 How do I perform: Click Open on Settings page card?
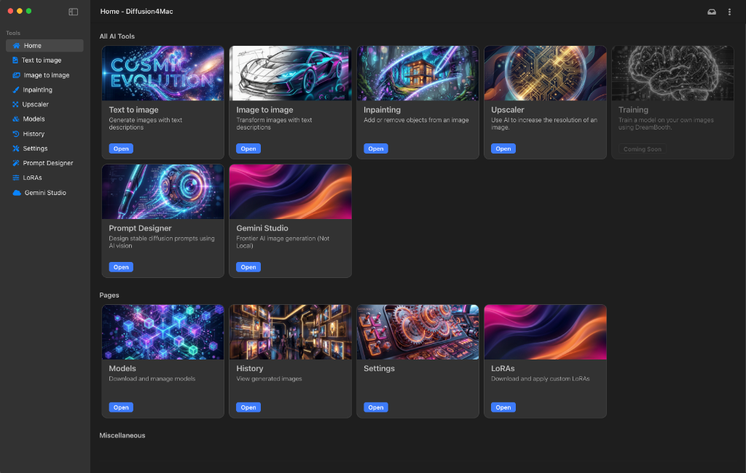(x=376, y=408)
